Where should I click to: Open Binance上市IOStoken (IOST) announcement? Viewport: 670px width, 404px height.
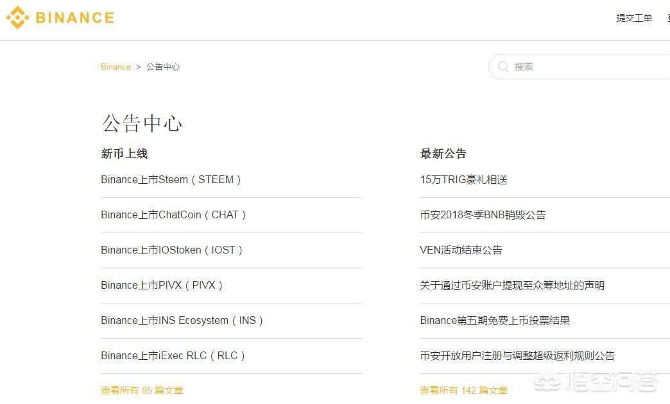[171, 250]
